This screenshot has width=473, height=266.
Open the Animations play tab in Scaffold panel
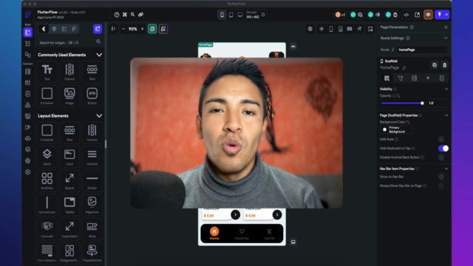point(428,78)
